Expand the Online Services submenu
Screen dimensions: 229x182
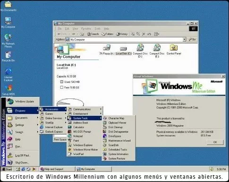coord(53,118)
